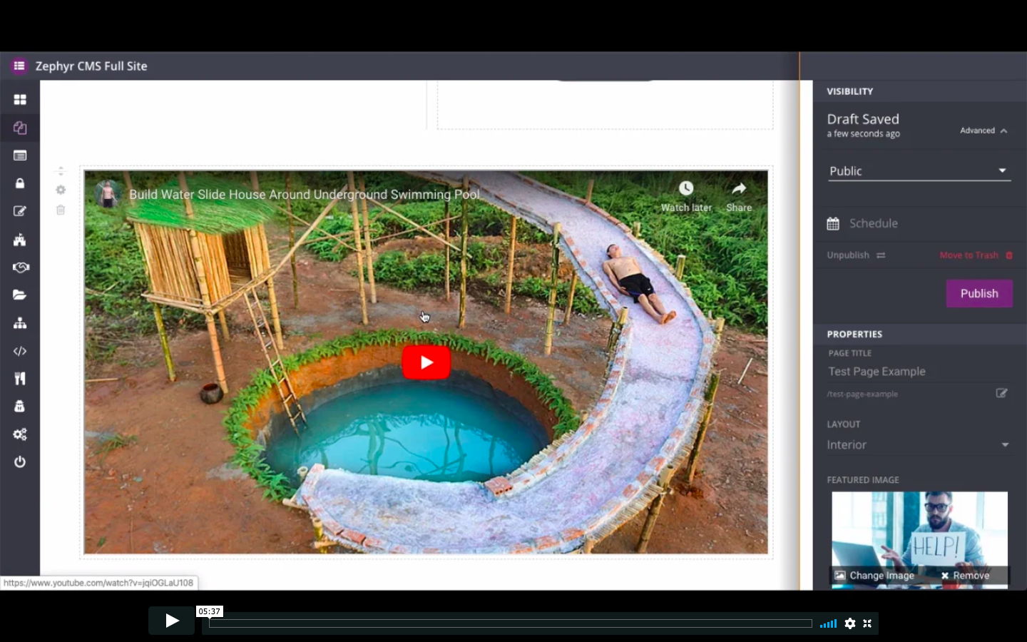Adjust volume bars in player bar

click(x=828, y=623)
